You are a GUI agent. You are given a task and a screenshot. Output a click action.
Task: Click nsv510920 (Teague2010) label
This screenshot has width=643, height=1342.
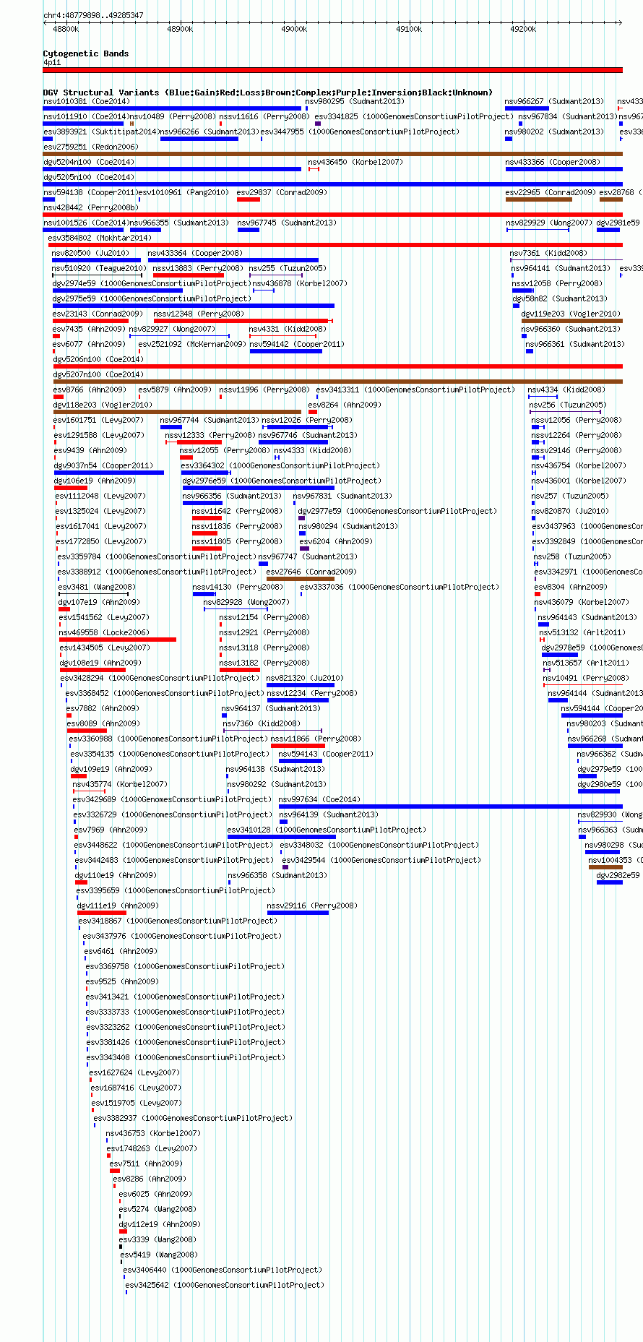[x=98, y=268]
